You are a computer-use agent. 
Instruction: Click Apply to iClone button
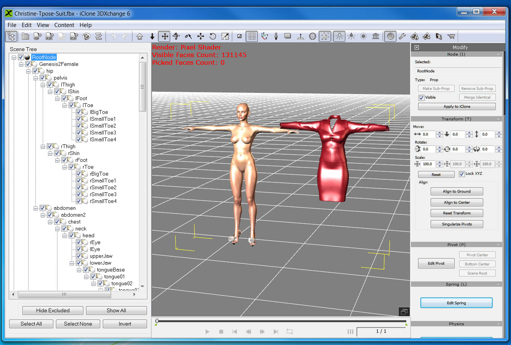tap(457, 107)
